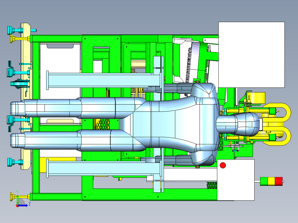This screenshot has width=298, height=223.
Task: Select the red round button on the control box
Action: 223,165
